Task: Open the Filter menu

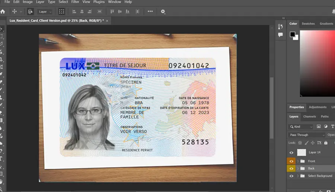Action: pos(75,2)
